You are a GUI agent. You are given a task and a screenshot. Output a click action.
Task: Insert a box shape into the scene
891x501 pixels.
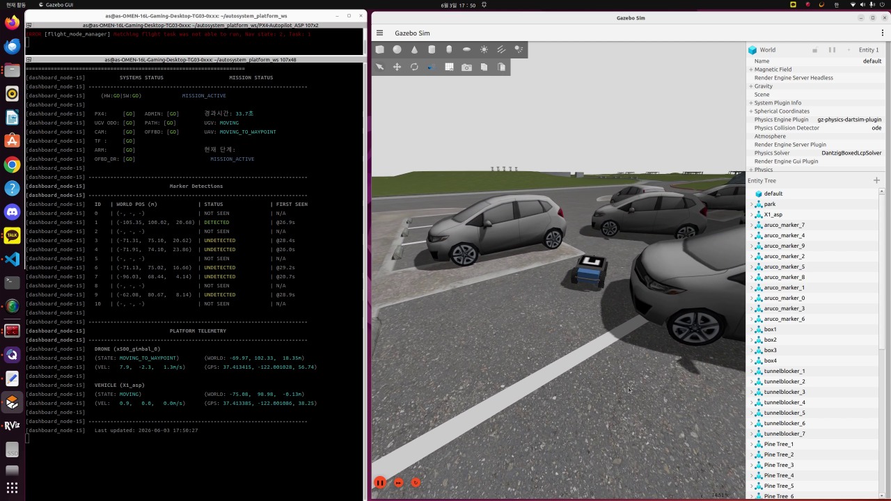pos(380,49)
